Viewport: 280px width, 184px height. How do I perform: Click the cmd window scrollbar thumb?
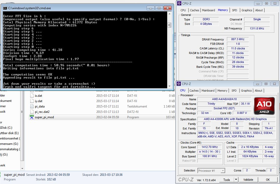(169, 25)
